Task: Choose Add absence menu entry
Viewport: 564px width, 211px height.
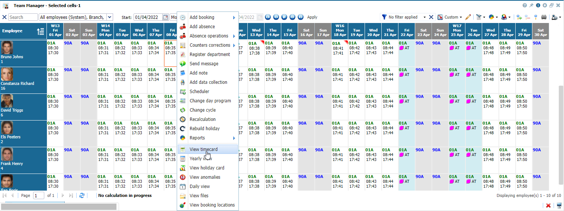Action: (x=202, y=27)
